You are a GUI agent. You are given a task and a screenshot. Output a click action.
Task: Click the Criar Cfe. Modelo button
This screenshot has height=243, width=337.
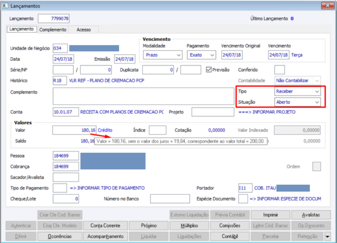tap(60, 226)
